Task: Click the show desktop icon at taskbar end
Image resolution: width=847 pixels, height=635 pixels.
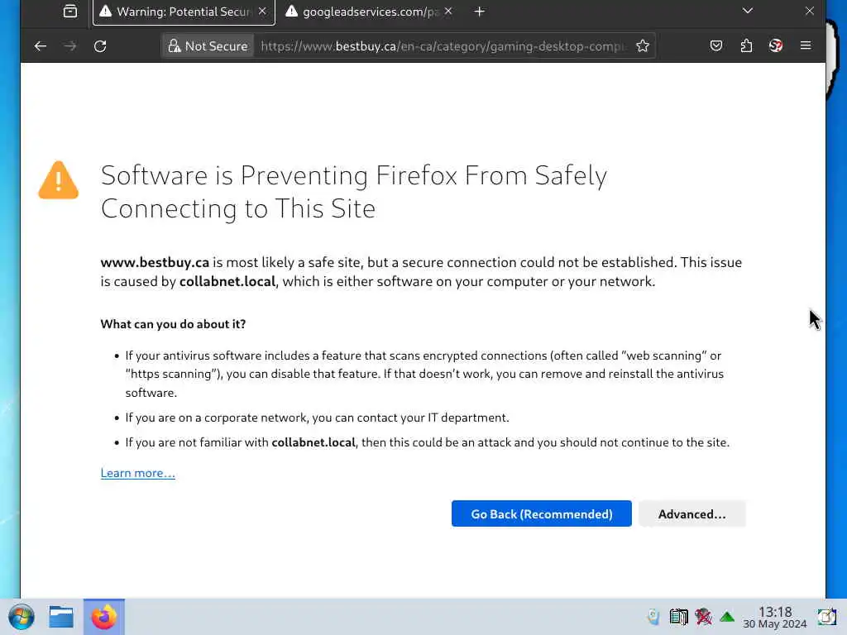Action: tap(826, 617)
